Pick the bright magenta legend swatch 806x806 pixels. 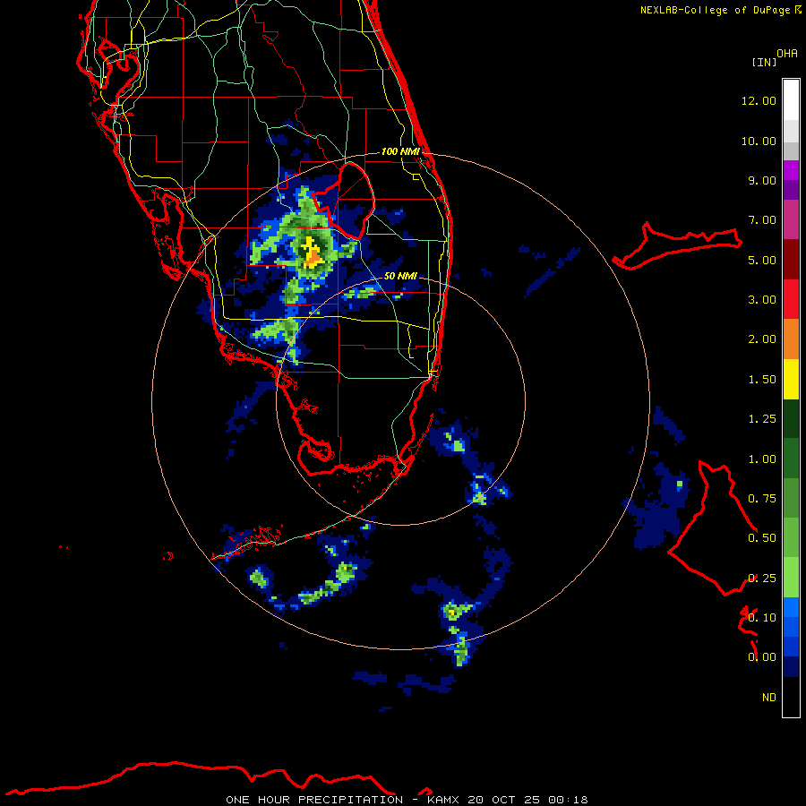(791, 170)
